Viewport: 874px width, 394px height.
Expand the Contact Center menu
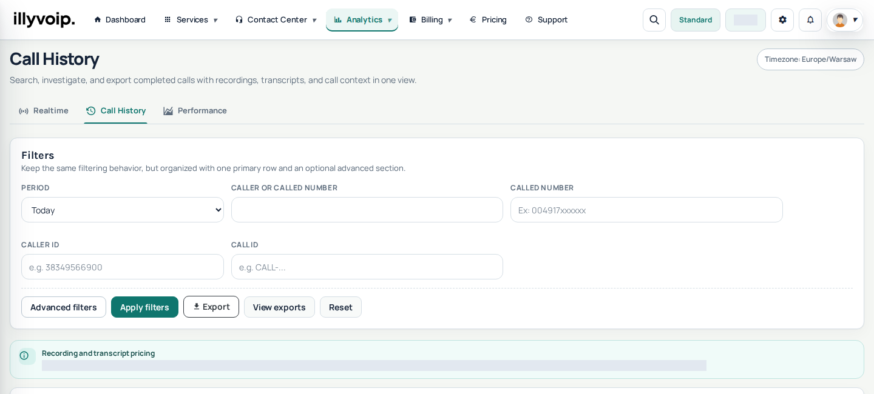[x=276, y=19]
